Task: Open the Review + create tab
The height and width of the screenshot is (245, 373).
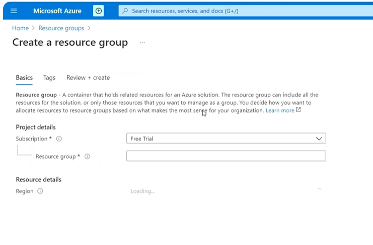Action: 88,78
